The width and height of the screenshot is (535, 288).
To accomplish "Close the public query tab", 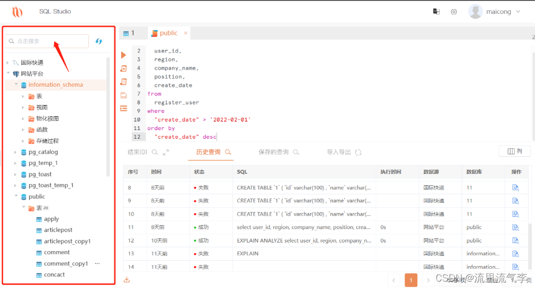I will (186, 33).
